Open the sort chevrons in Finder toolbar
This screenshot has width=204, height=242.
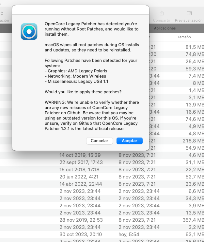point(2,13)
